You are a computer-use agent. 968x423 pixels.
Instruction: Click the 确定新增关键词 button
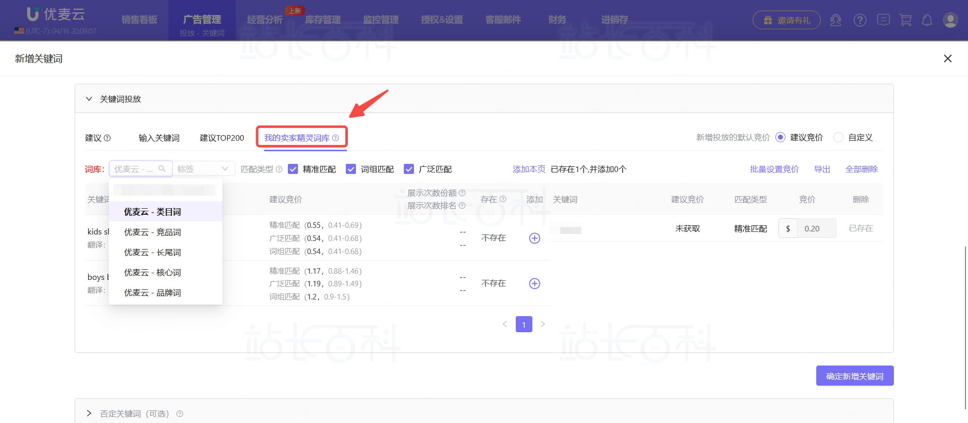click(x=855, y=376)
